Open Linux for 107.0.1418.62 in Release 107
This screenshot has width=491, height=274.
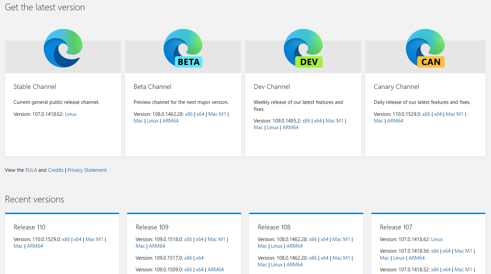(437, 239)
